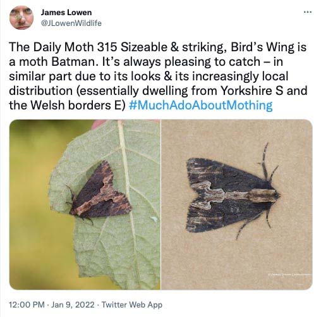Click the pink fingertip holding the leaf

(99, 124)
